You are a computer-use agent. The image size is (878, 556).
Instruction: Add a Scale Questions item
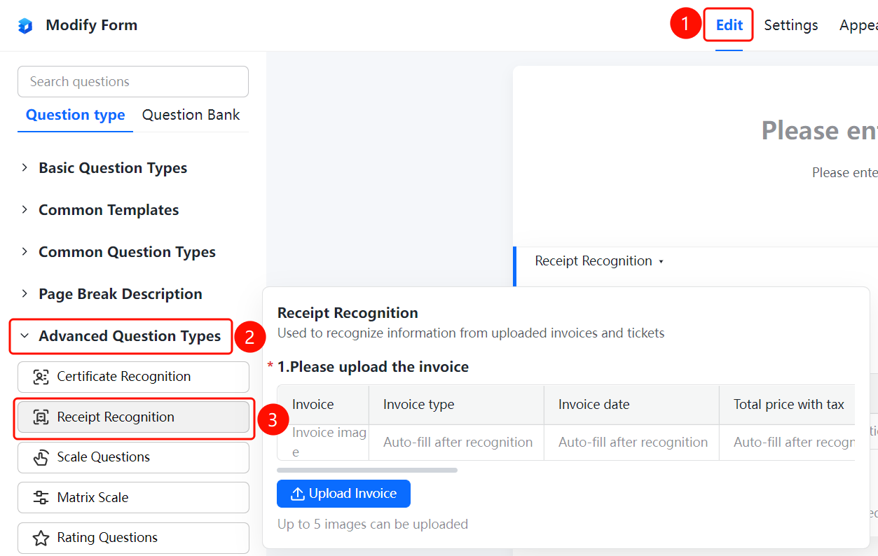pyautogui.click(x=133, y=457)
